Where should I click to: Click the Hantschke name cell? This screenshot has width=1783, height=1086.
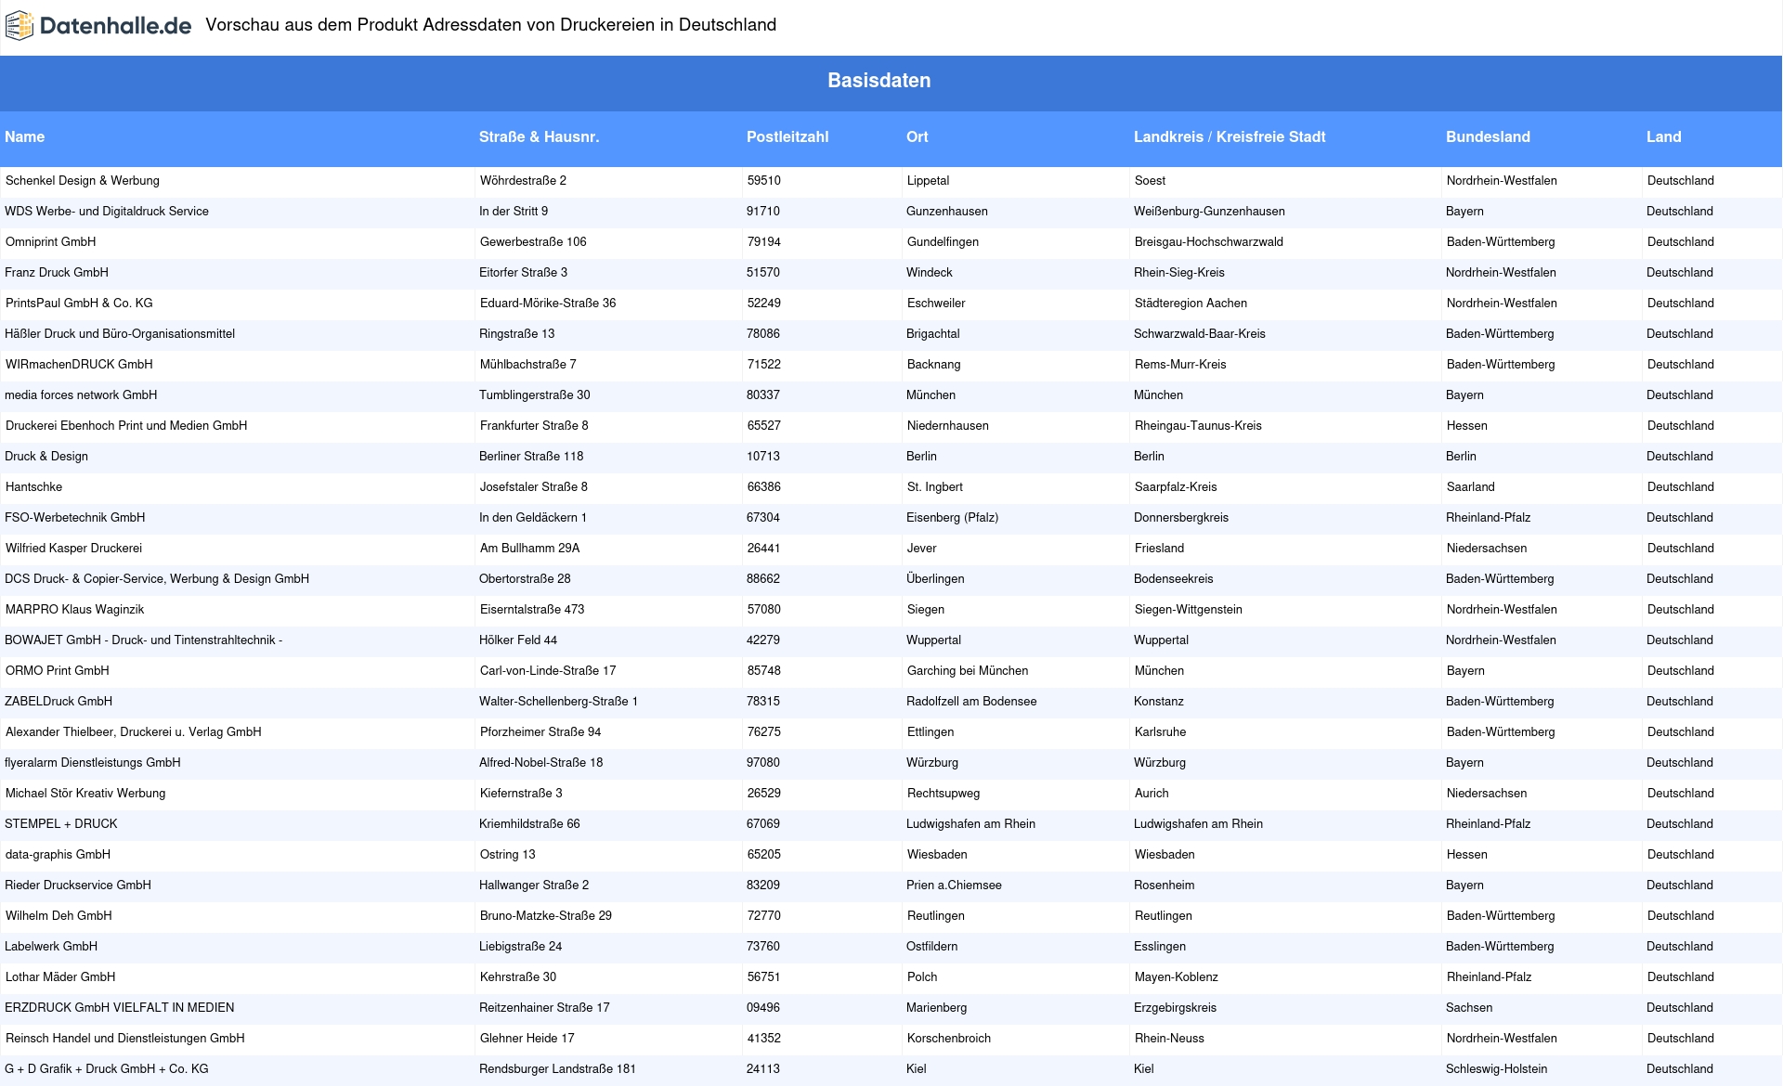point(34,487)
